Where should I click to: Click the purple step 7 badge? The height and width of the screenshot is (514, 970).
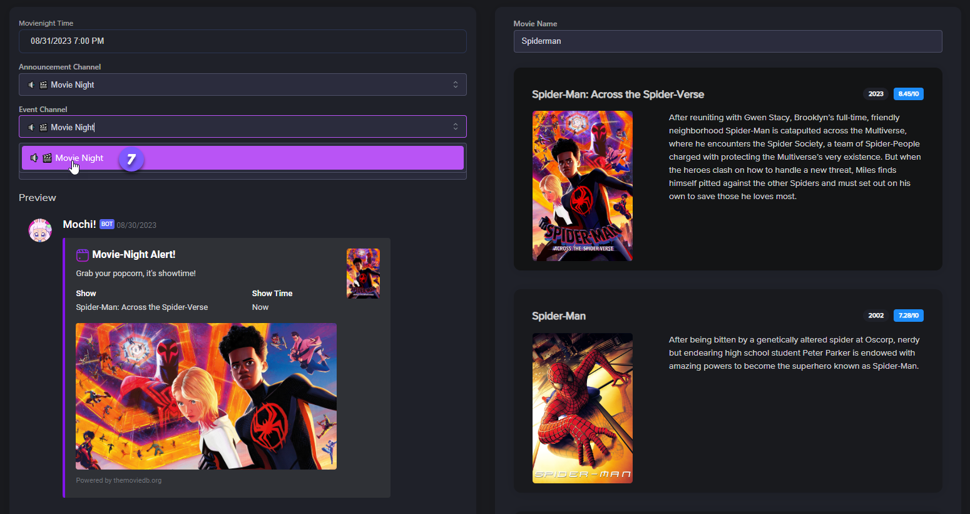click(x=131, y=160)
